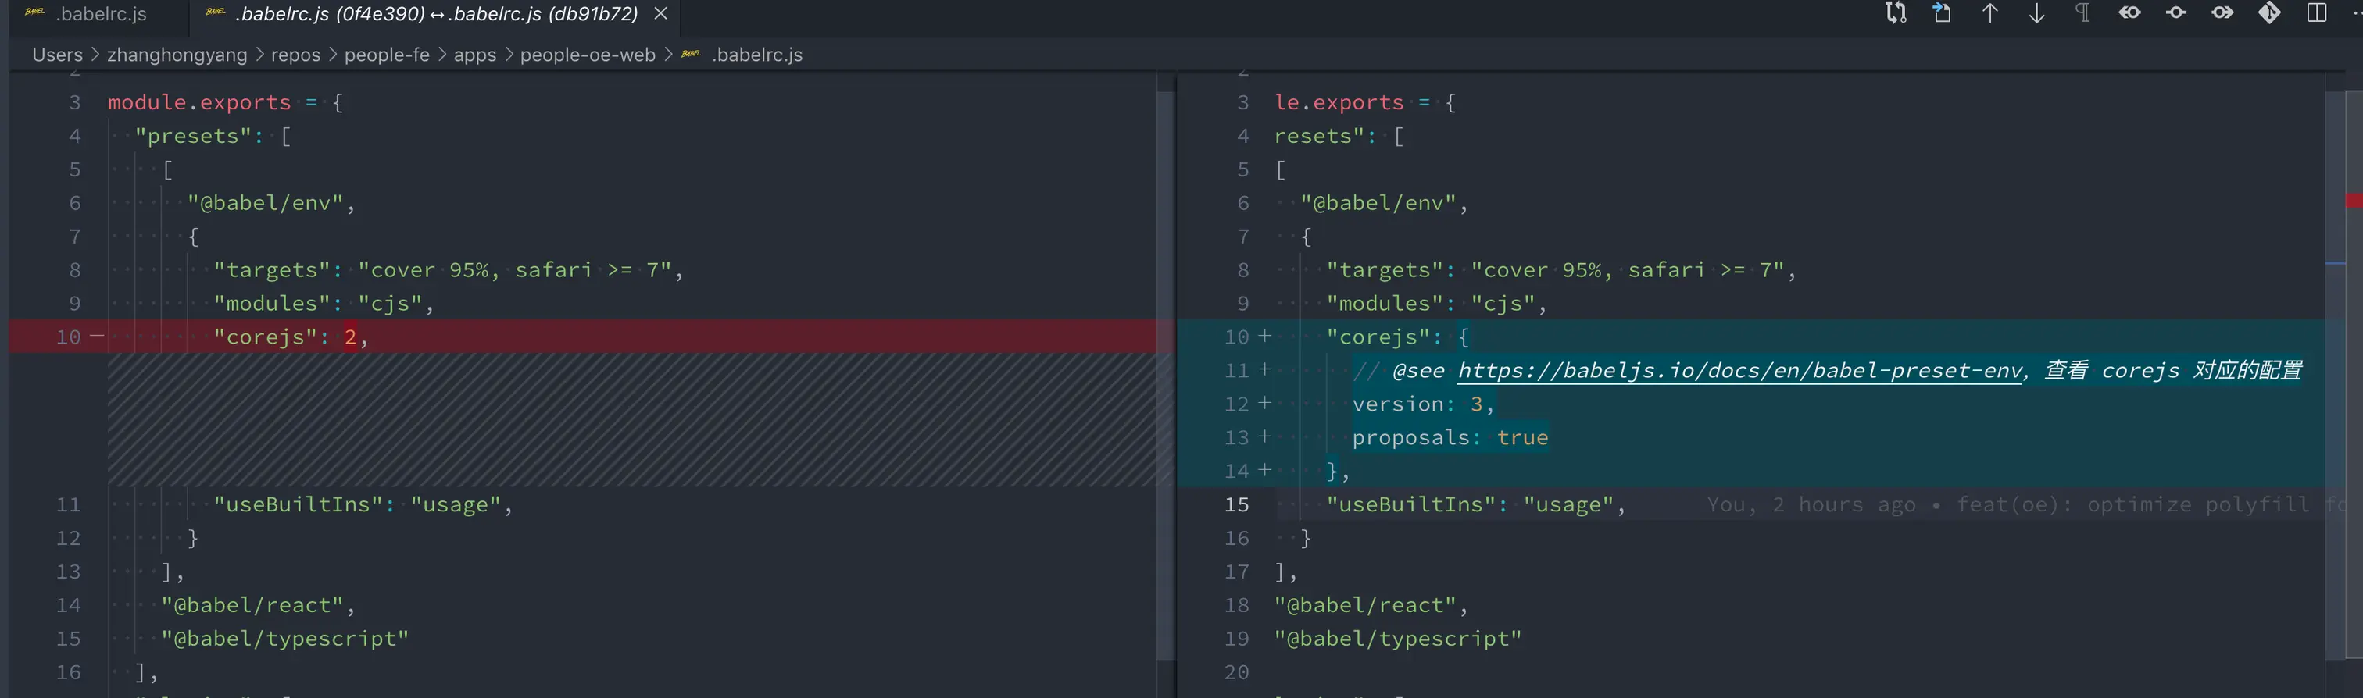Open the repos breadcrumb
2363x698 pixels.
tap(295, 55)
